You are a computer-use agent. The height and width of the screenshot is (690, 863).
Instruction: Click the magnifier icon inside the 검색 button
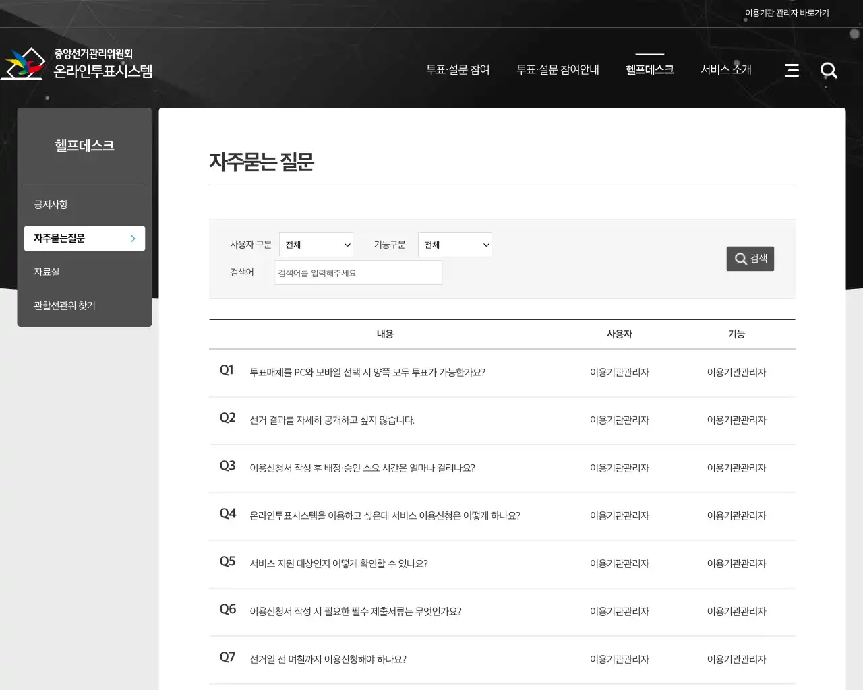point(739,258)
